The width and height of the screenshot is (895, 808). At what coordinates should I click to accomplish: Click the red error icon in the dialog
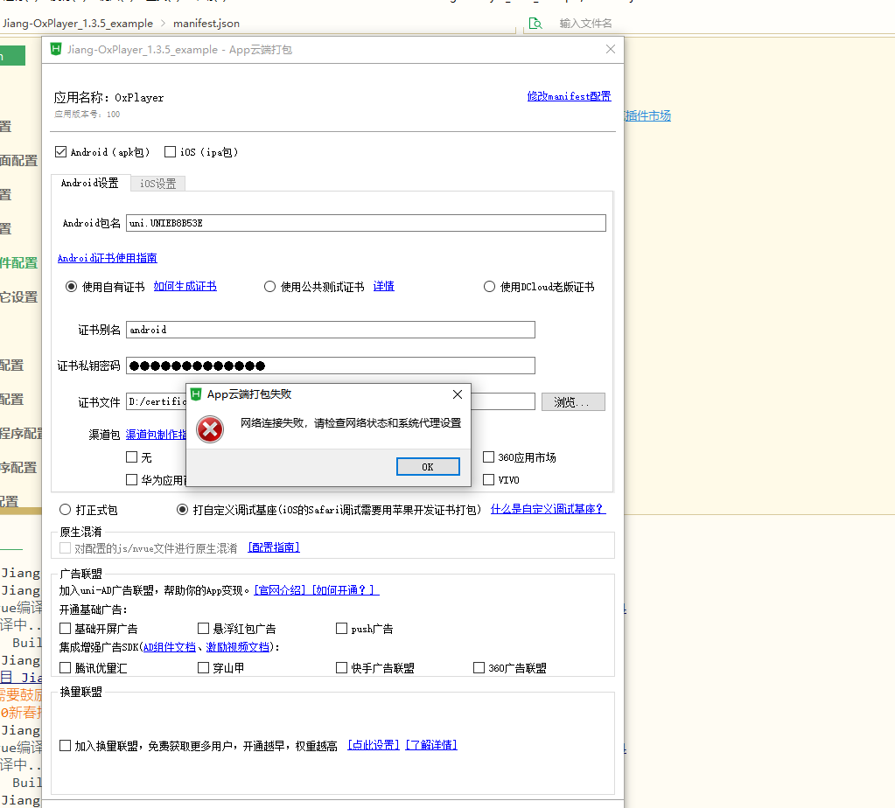pyautogui.click(x=209, y=428)
